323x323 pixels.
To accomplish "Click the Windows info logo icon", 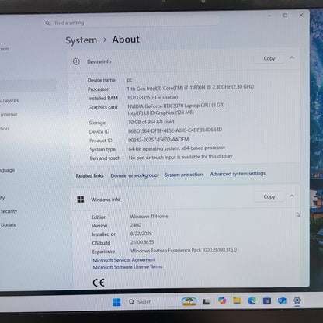I will 81,200.
